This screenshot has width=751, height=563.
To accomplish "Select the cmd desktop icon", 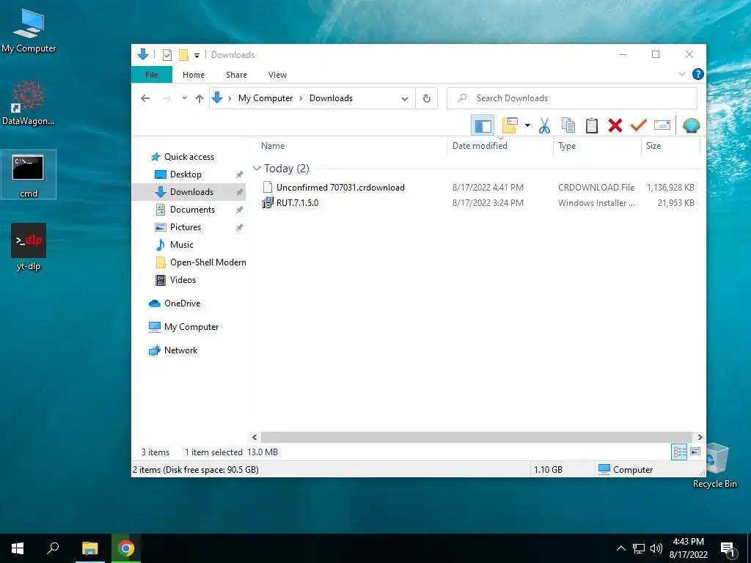I will click(29, 174).
